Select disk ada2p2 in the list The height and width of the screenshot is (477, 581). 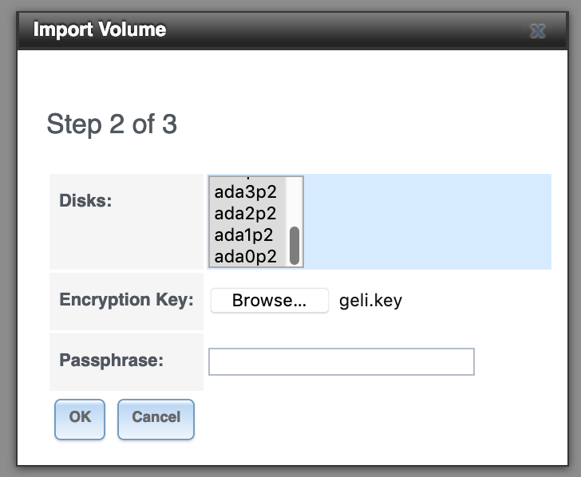(245, 214)
